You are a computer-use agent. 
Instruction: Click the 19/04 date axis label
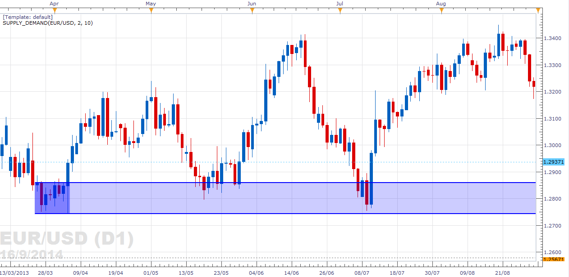[115, 273]
